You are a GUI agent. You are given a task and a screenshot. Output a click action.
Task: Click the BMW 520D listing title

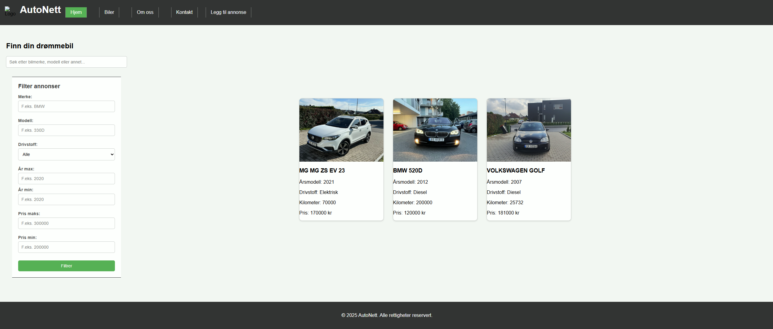pos(407,170)
